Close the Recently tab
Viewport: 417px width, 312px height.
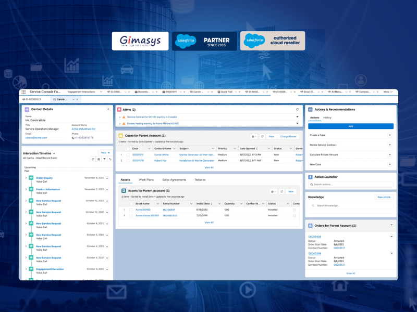point(157,92)
